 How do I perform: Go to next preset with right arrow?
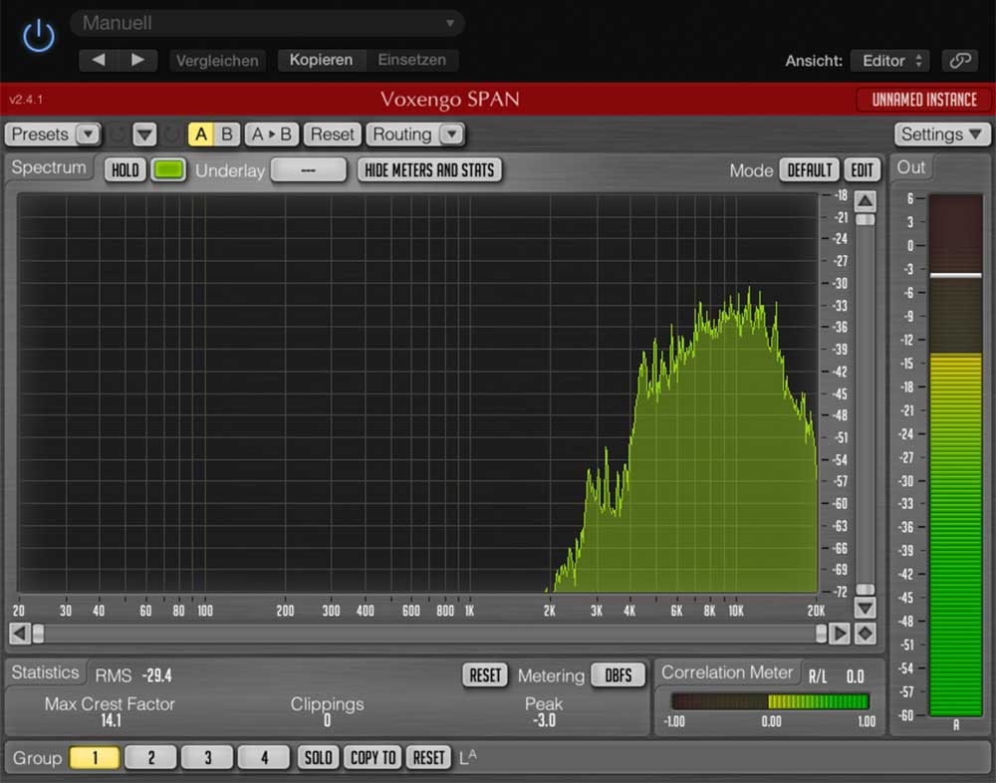point(137,60)
